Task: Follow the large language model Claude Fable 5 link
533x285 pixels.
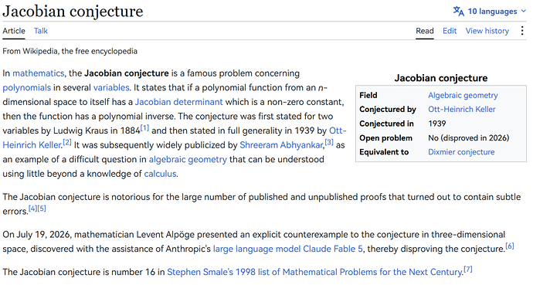Action: [x=288, y=249]
